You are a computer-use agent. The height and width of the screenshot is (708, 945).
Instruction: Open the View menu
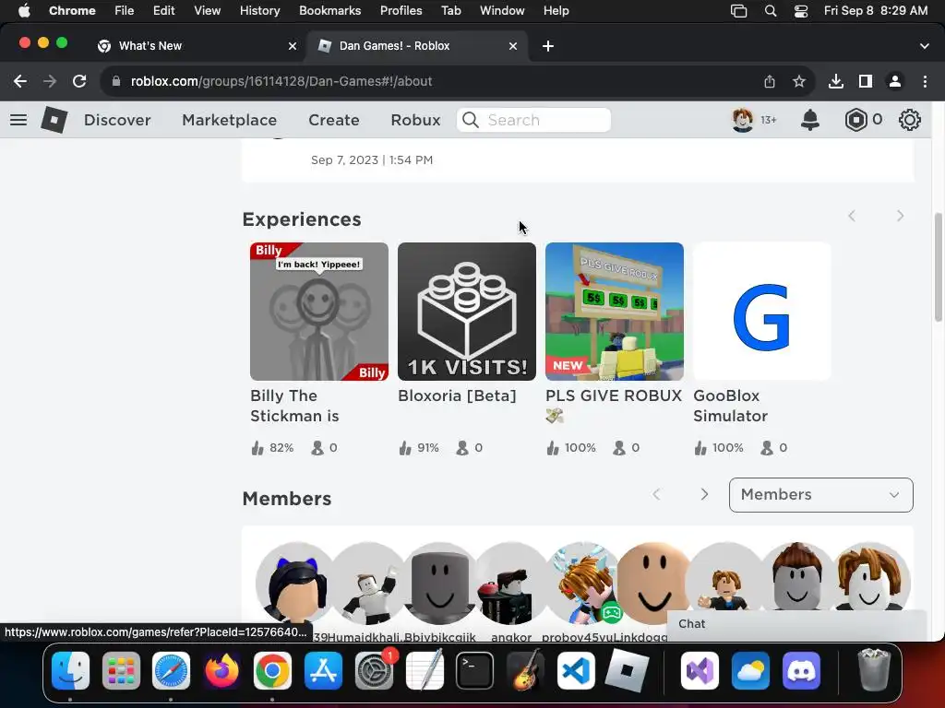pos(207,11)
